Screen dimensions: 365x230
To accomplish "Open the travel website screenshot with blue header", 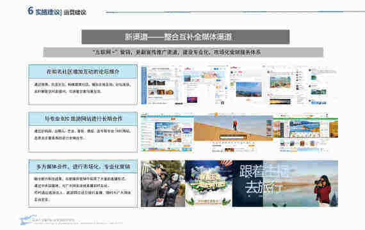I will tap(167, 133).
